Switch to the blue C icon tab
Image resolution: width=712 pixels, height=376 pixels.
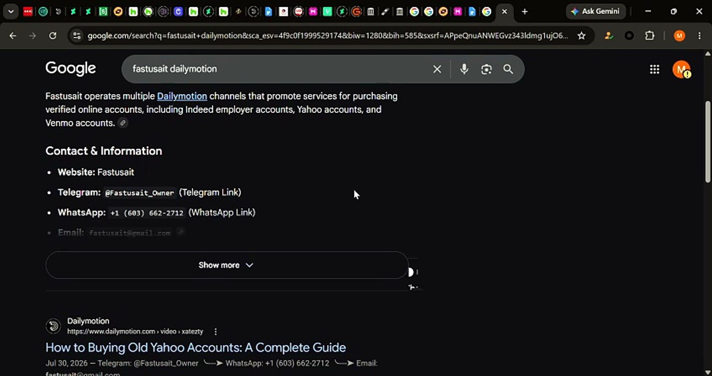click(x=178, y=11)
